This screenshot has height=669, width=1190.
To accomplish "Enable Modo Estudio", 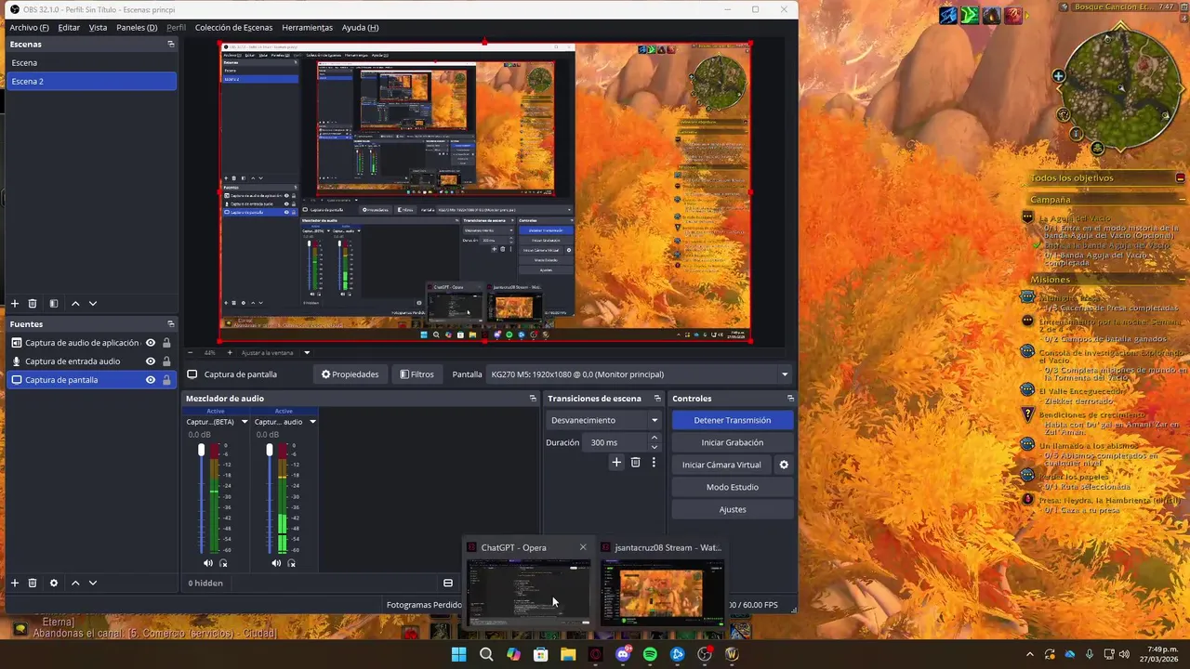I will point(733,487).
